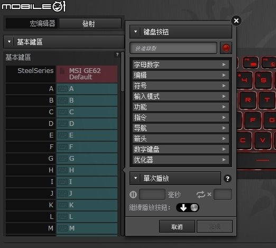Click the repeat loop count icon
Image resolution: width=276 pixels, height=248 pixels.
click(201, 195)
